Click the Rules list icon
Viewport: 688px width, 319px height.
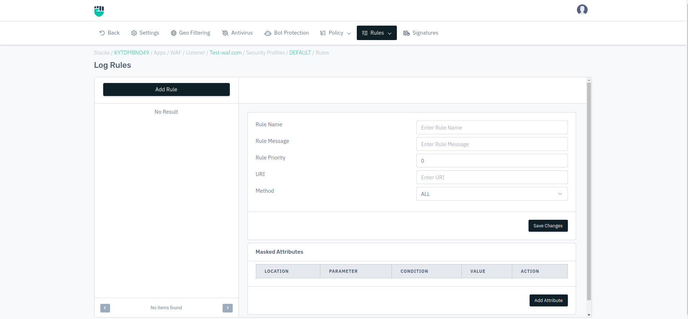(x=365, y=33)
